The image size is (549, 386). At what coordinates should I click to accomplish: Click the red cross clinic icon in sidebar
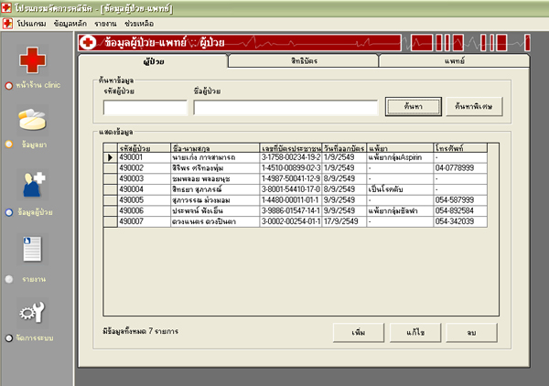(34, 61)
